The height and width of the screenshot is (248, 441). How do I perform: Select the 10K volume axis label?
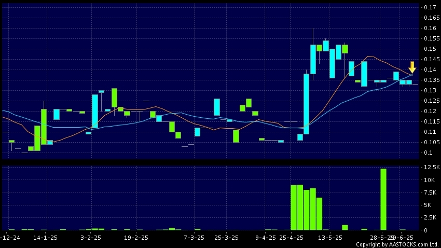click(x=429, y=180)
